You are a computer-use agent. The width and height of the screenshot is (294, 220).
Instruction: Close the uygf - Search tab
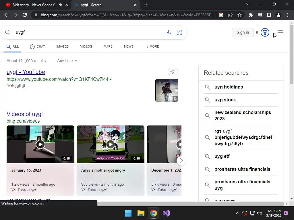[135, 5]
